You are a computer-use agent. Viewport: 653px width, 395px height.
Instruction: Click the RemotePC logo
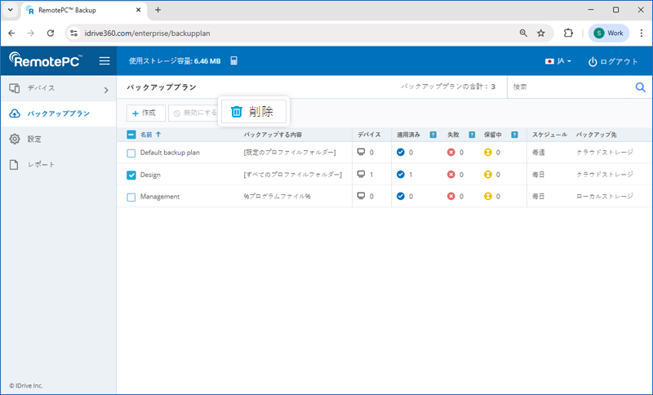46,60
